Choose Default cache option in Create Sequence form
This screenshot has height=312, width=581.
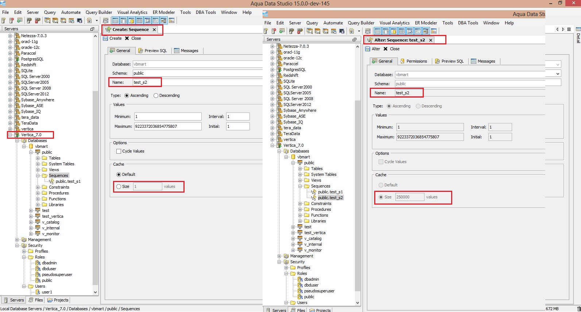[119, 174]
